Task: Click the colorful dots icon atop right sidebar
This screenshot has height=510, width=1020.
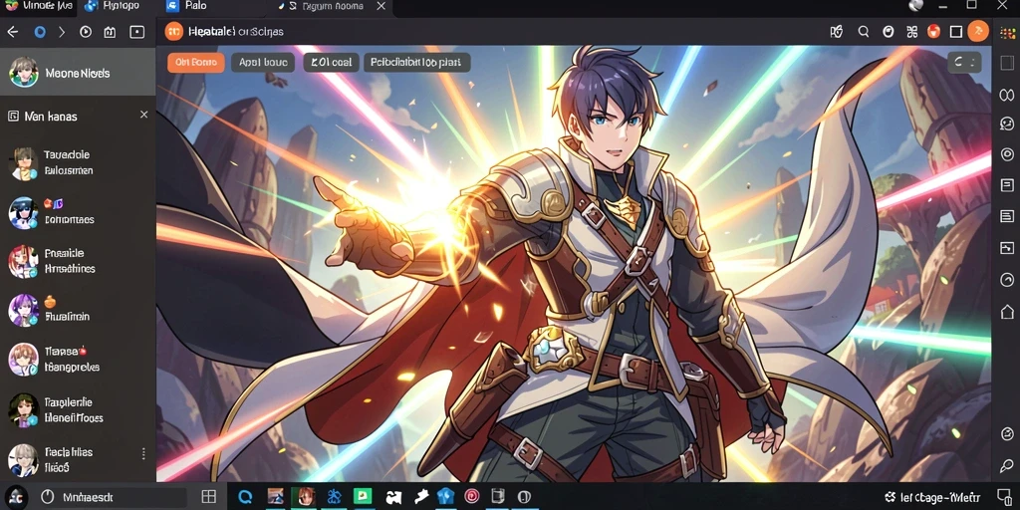Action: [1007, 33]
